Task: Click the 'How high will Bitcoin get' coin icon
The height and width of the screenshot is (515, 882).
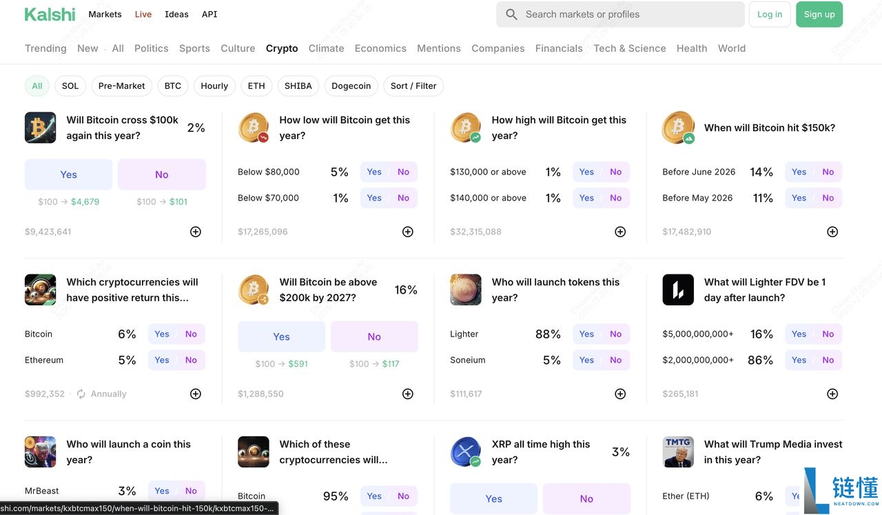Action: [466, 128]
